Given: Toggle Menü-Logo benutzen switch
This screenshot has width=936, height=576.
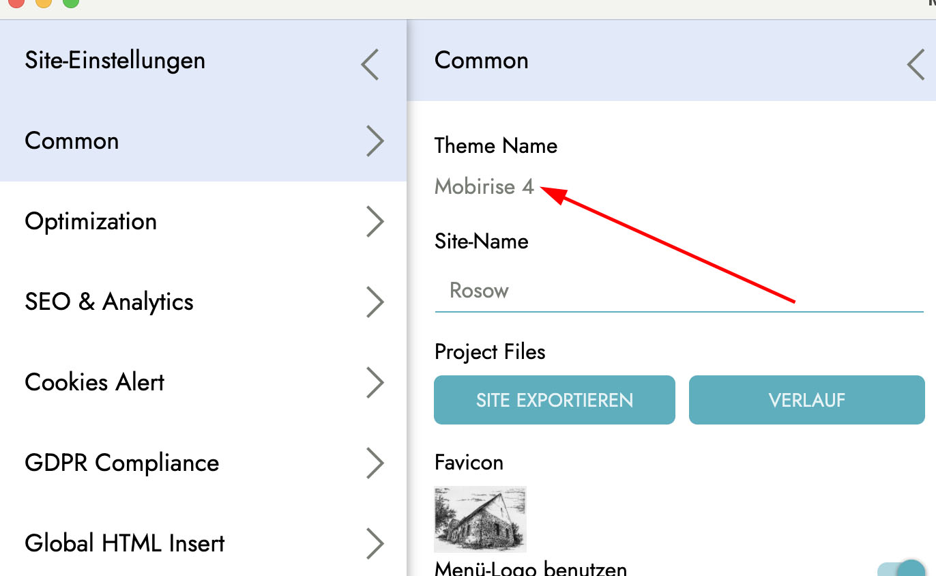Looking at the screenshot, I should pyautogui.click(x=901, y=569).
